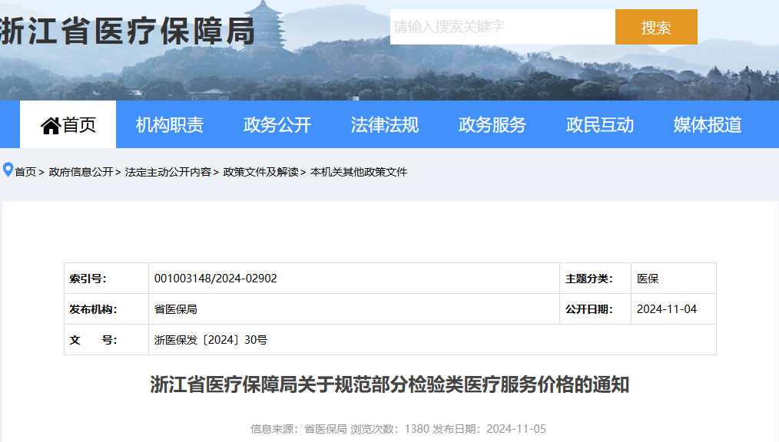The width and height of the screenshot is (779, 442).
Task: Open the 机构职责 menu item
Action: pos(170,124)
